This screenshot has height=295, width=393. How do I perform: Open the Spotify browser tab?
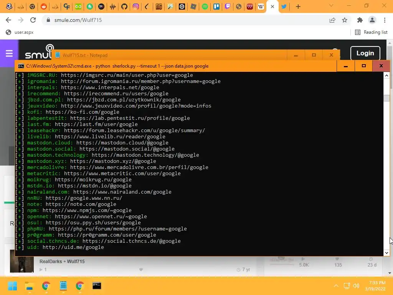205,7
